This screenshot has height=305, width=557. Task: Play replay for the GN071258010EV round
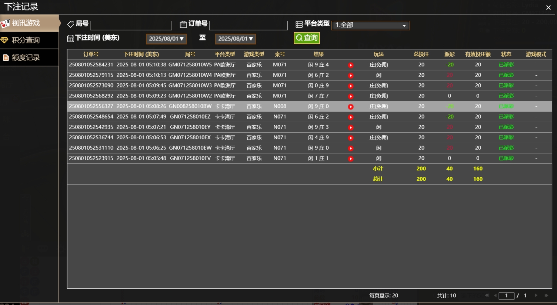coord(350,159)
